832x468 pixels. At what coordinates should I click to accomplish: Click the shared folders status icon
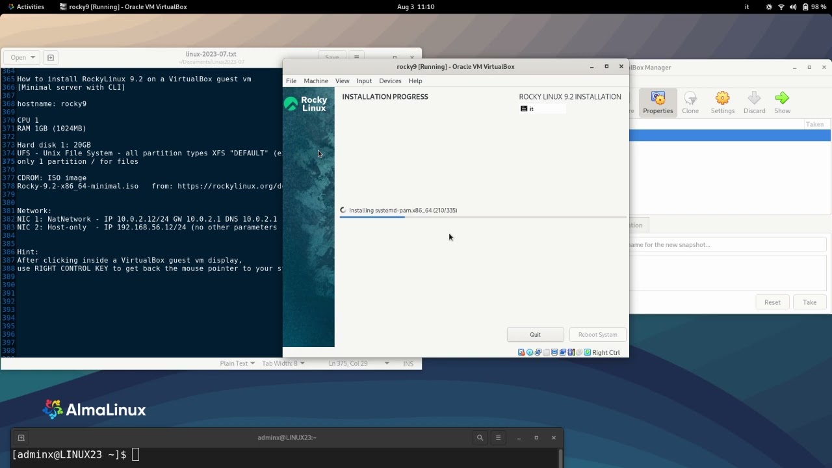[x=546, y=352]
